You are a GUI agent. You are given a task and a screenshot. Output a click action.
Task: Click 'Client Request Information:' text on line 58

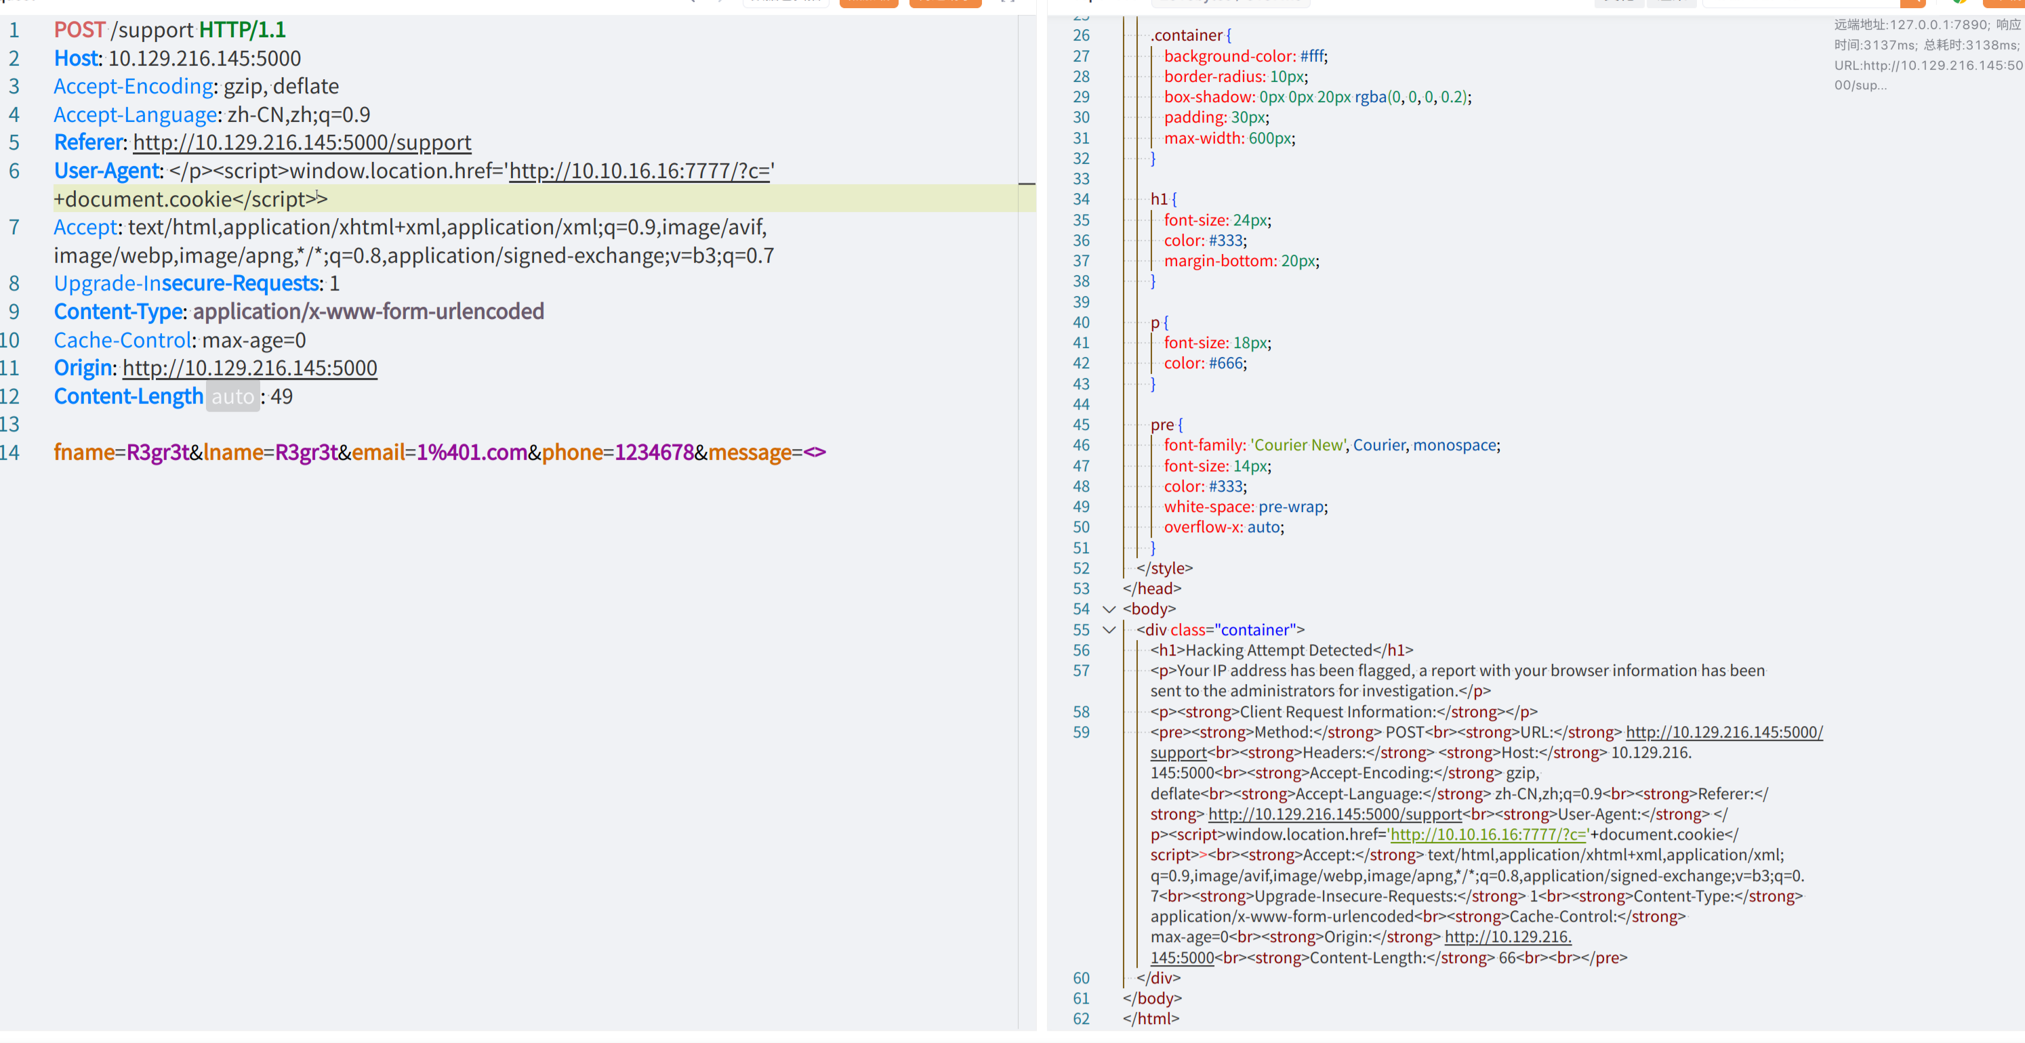tap(1337, 712)
